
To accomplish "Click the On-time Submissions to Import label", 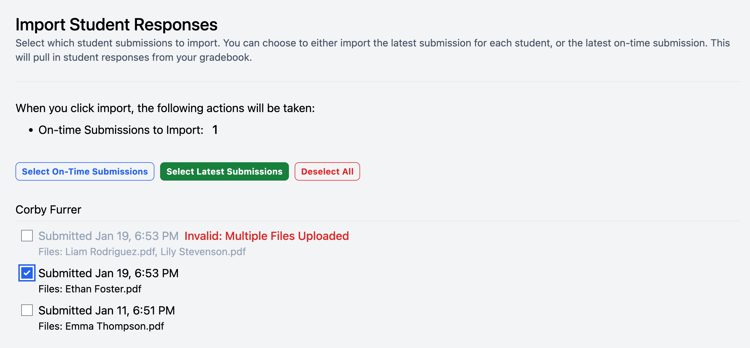I will pos(121,130).
